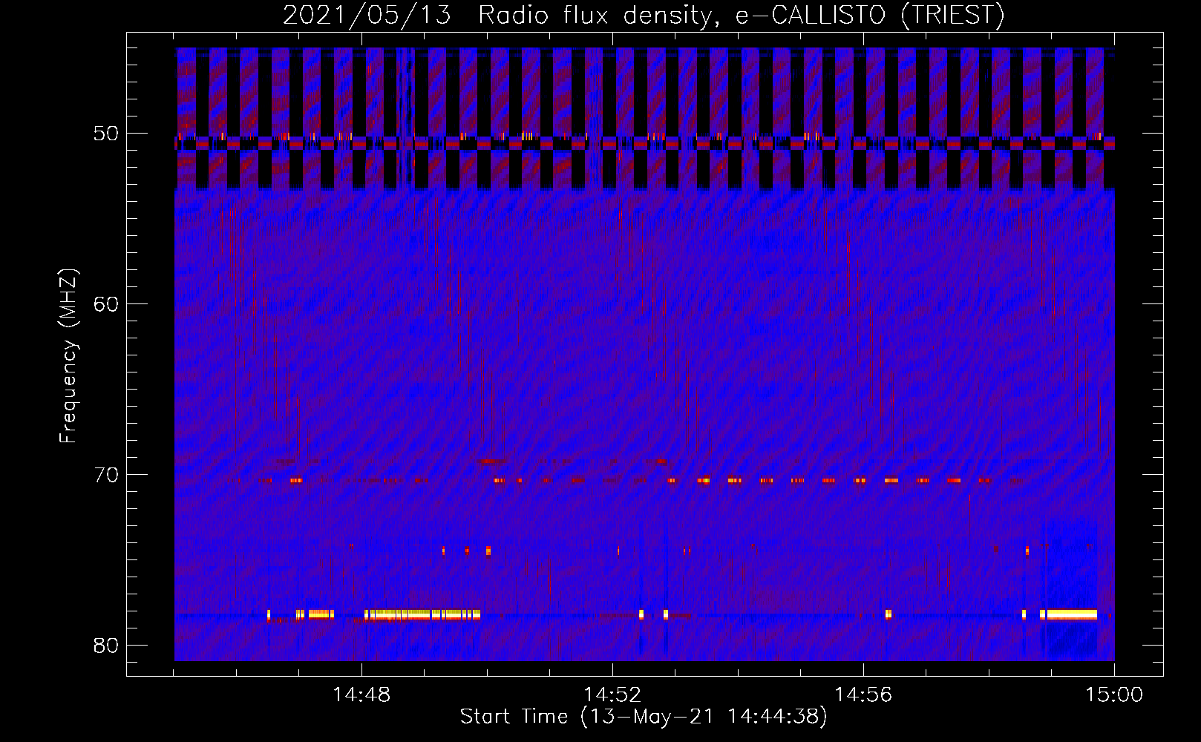
Task: Click the 14:52 time tick label
Action: coord(612,695)
